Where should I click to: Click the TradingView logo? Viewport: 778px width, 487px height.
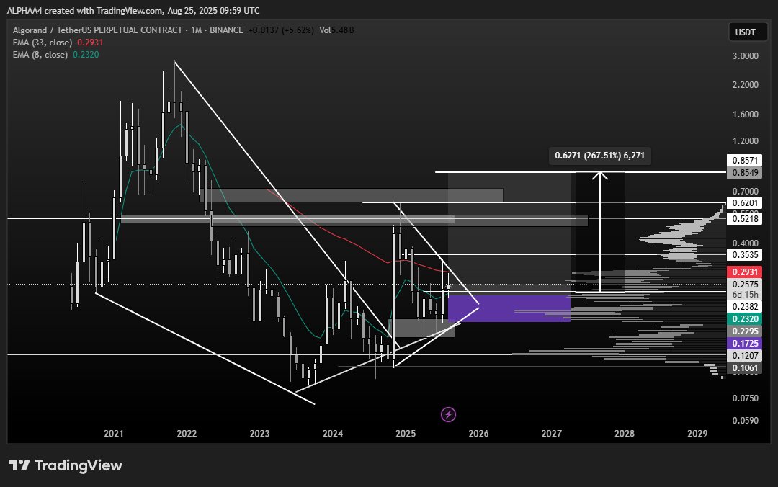tap(66, 465)
